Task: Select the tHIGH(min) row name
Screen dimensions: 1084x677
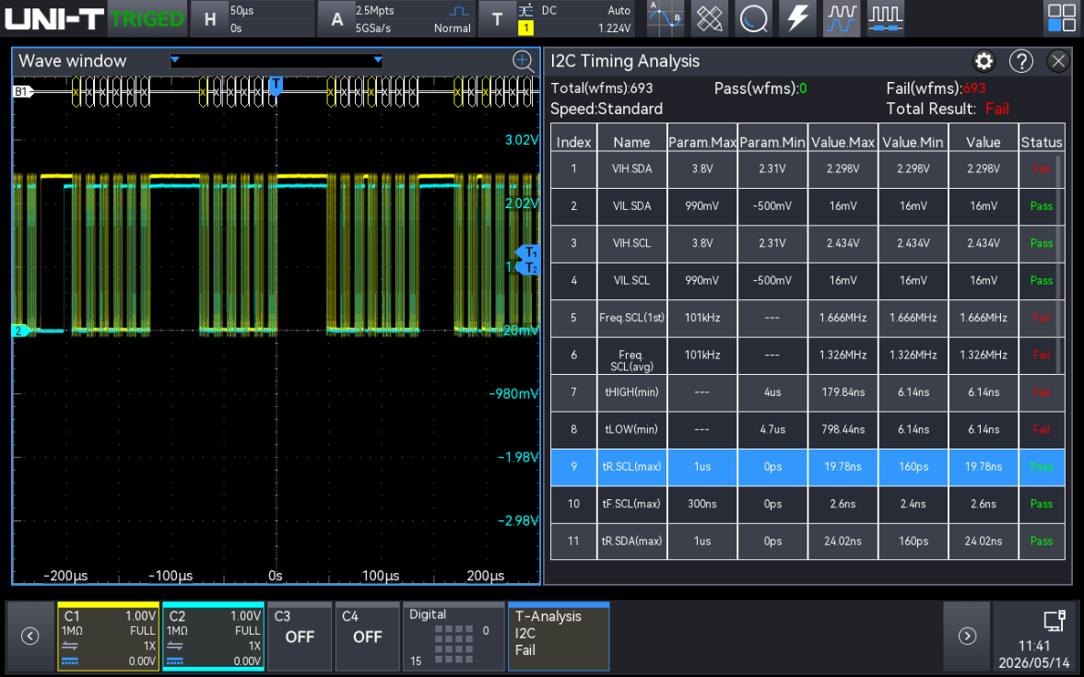Action: [632, 391]
